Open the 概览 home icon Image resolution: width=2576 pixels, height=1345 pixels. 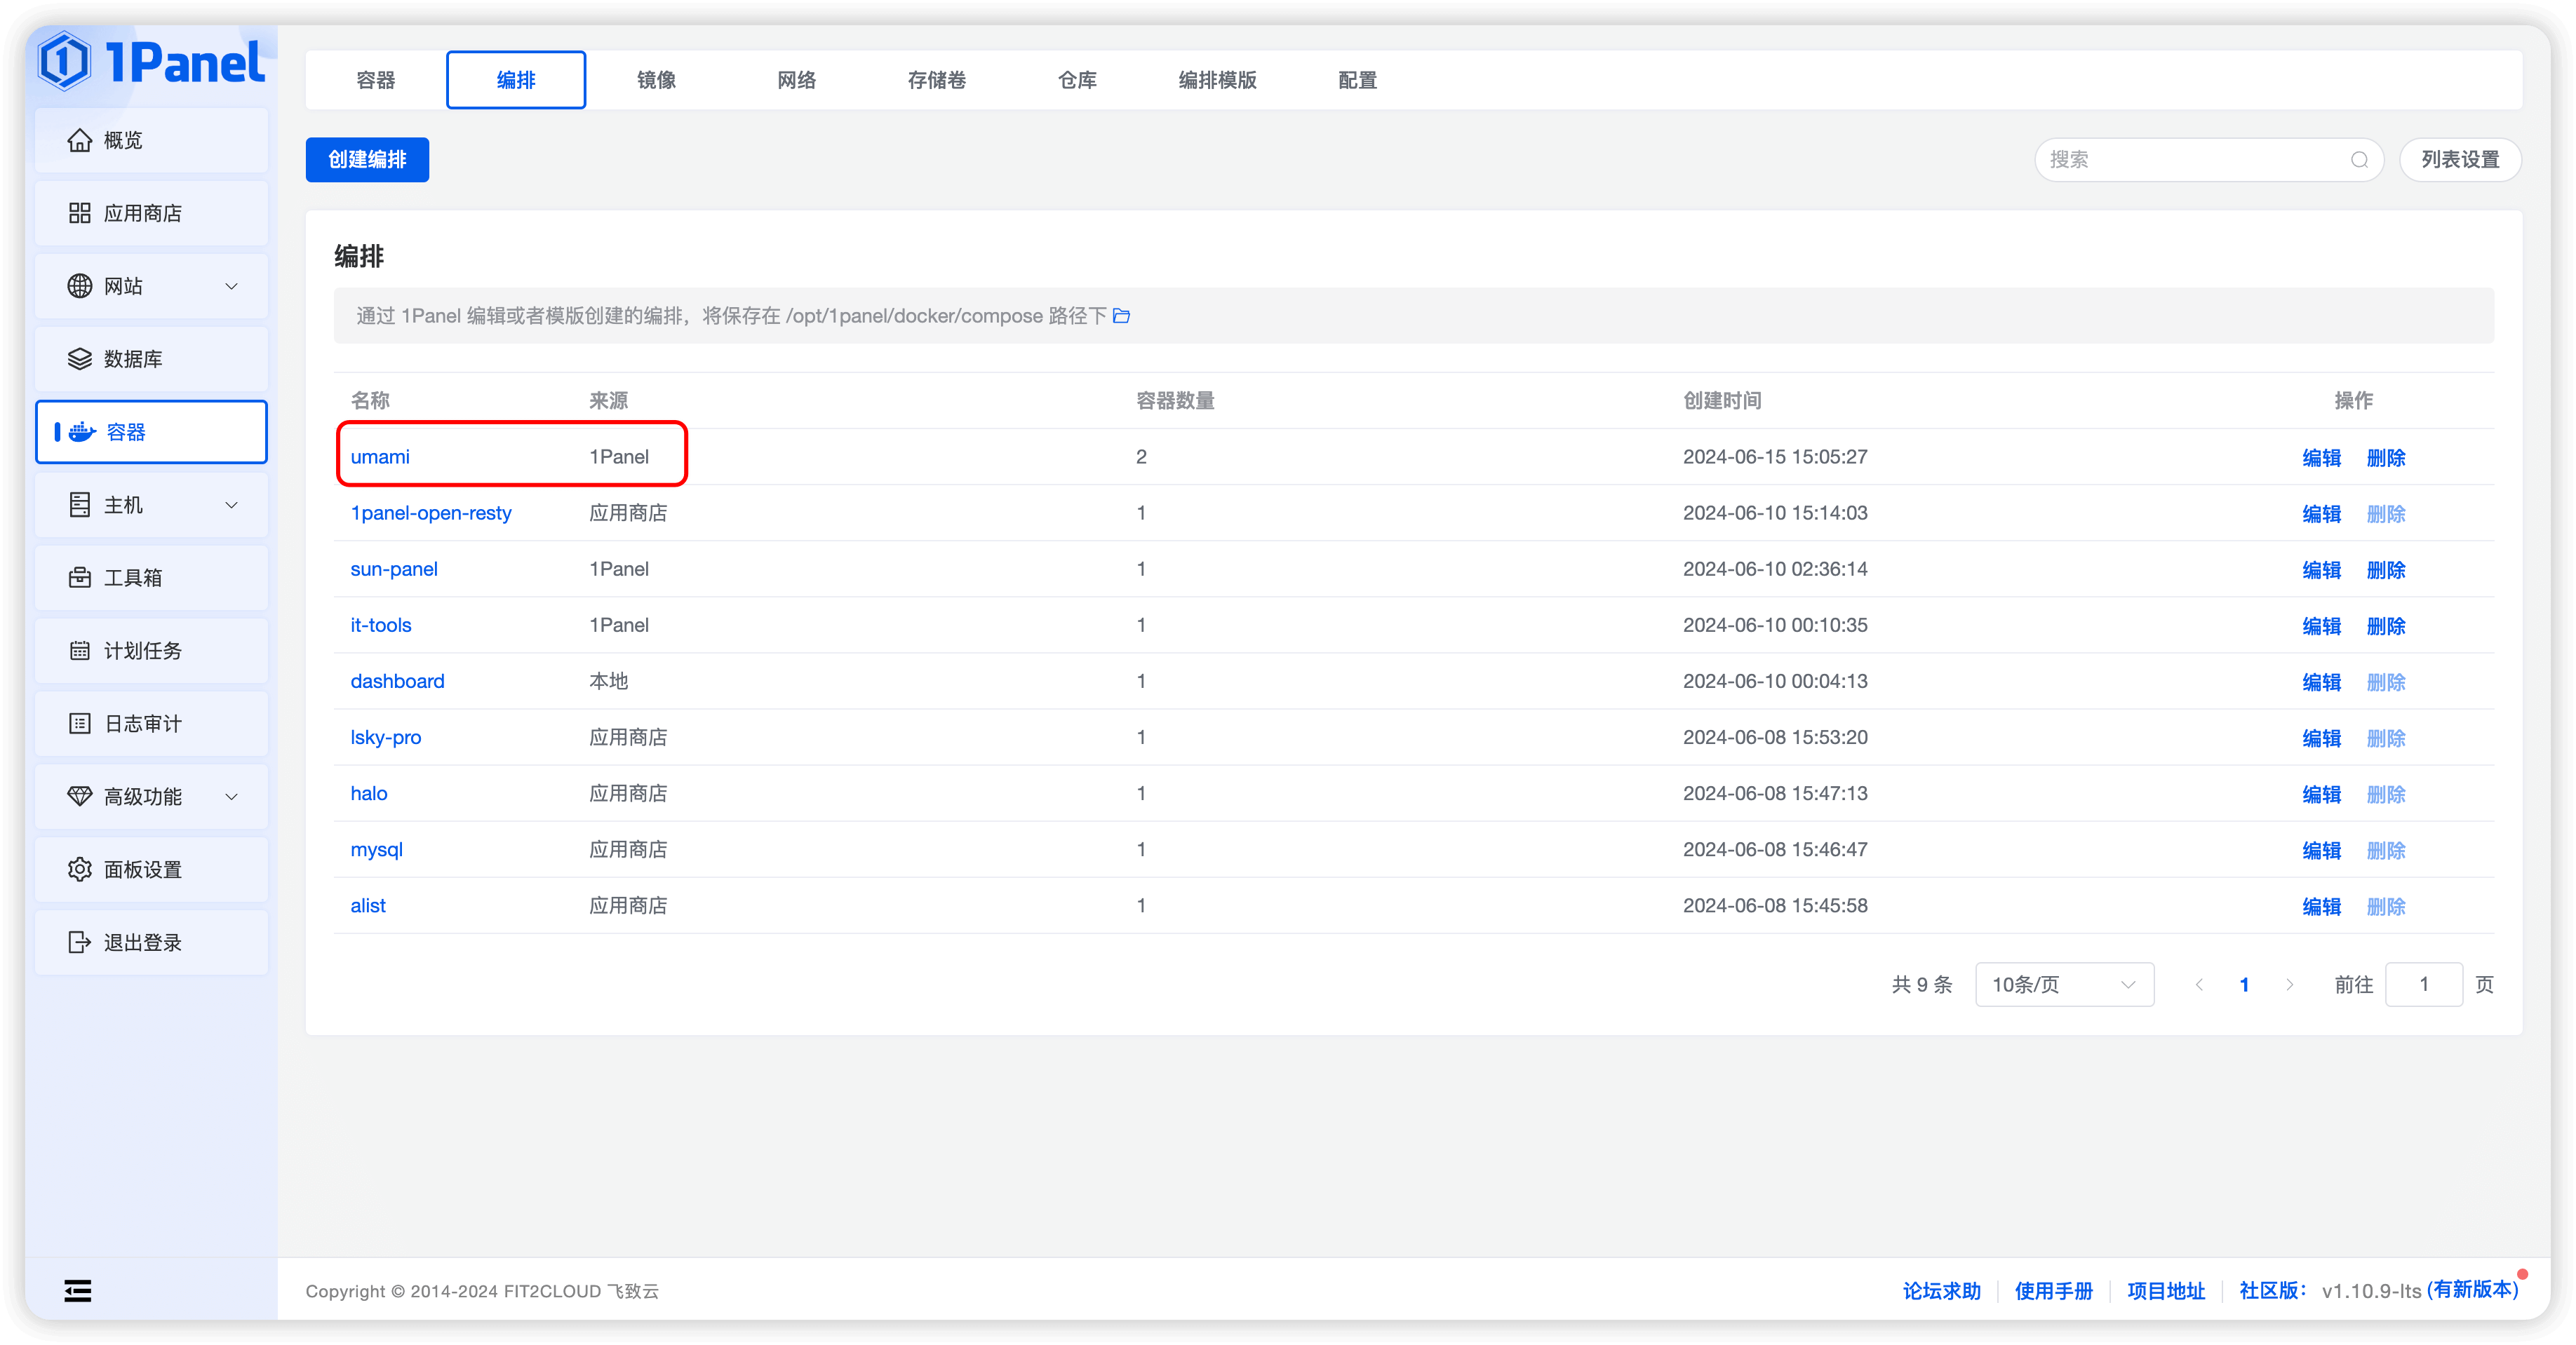click(79, 140)
